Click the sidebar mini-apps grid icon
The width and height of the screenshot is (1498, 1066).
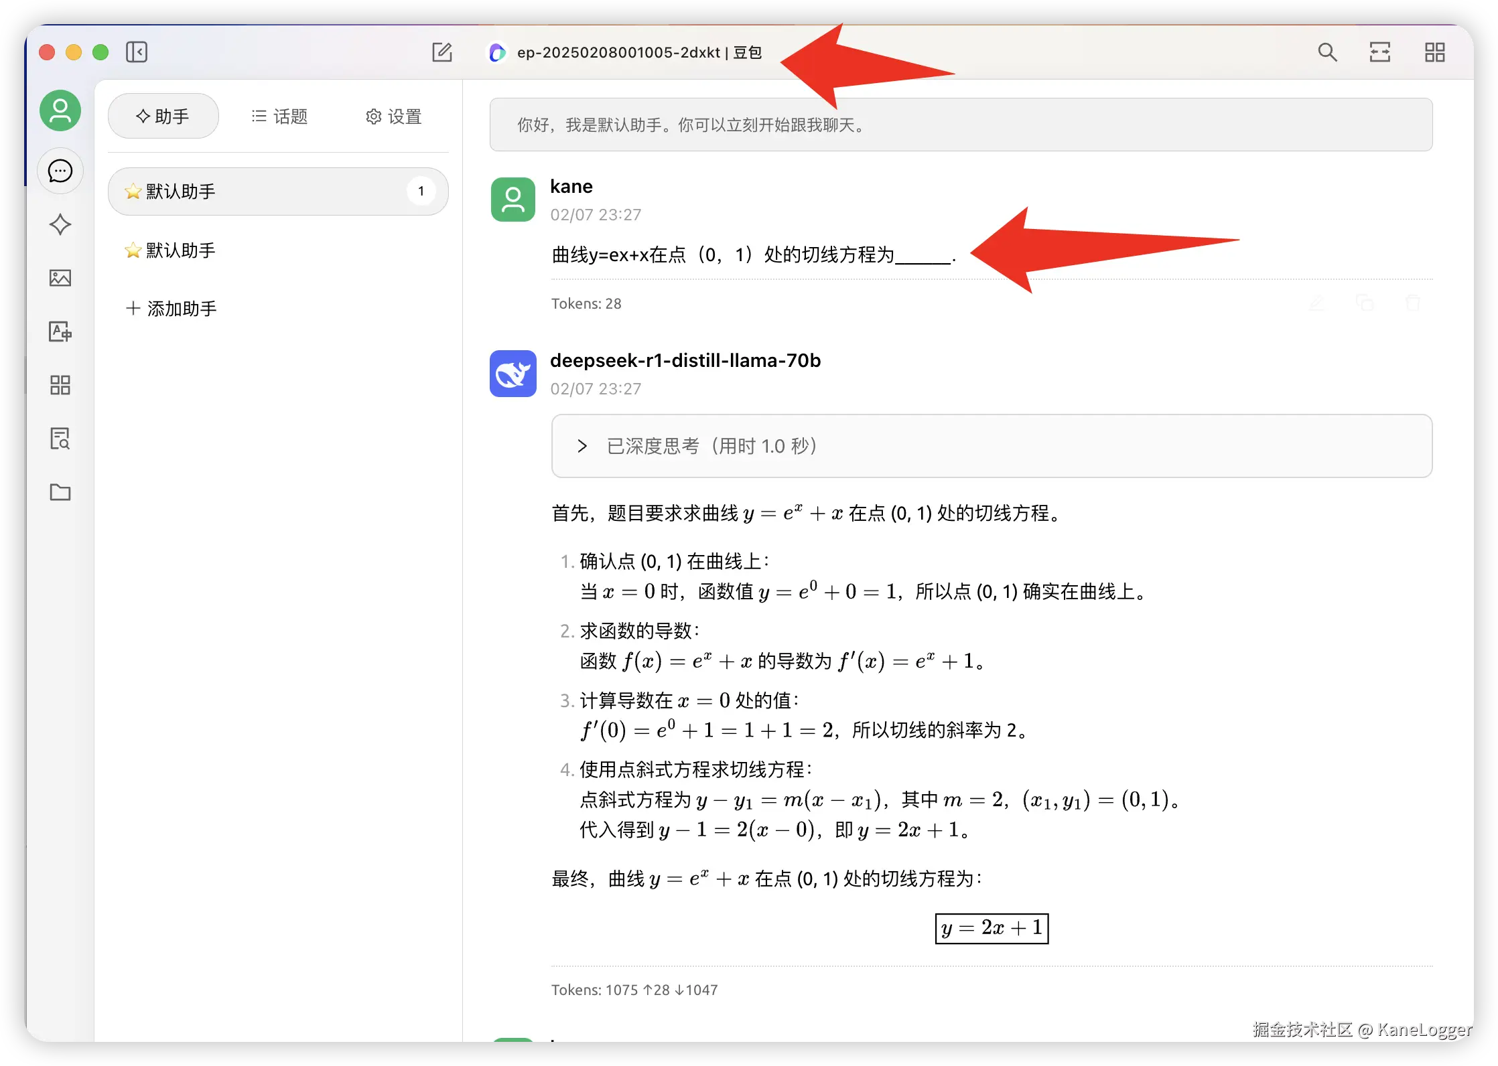(x=60, y=385)
